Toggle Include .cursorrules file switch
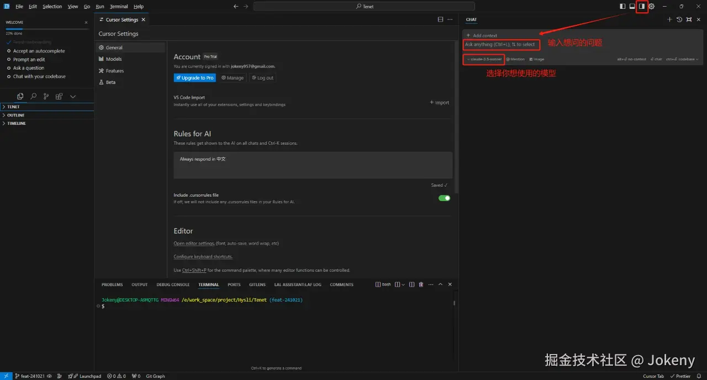This screenshot has width=707, height=380. coord(444,198)
